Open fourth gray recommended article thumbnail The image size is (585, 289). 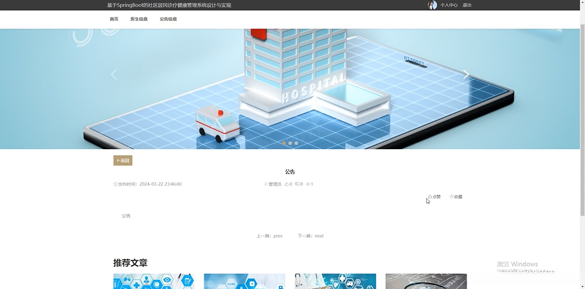coord(426,281)
